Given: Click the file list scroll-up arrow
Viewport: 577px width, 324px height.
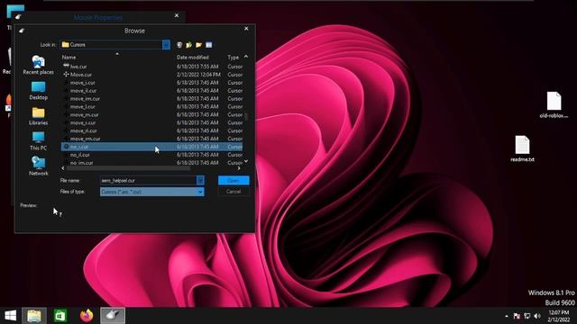Looking at the screenshot, I should [246, 57].
